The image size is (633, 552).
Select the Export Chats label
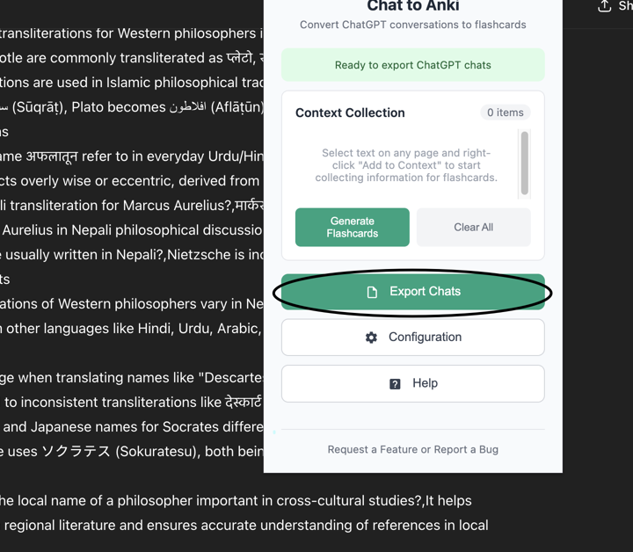point(426,291)
